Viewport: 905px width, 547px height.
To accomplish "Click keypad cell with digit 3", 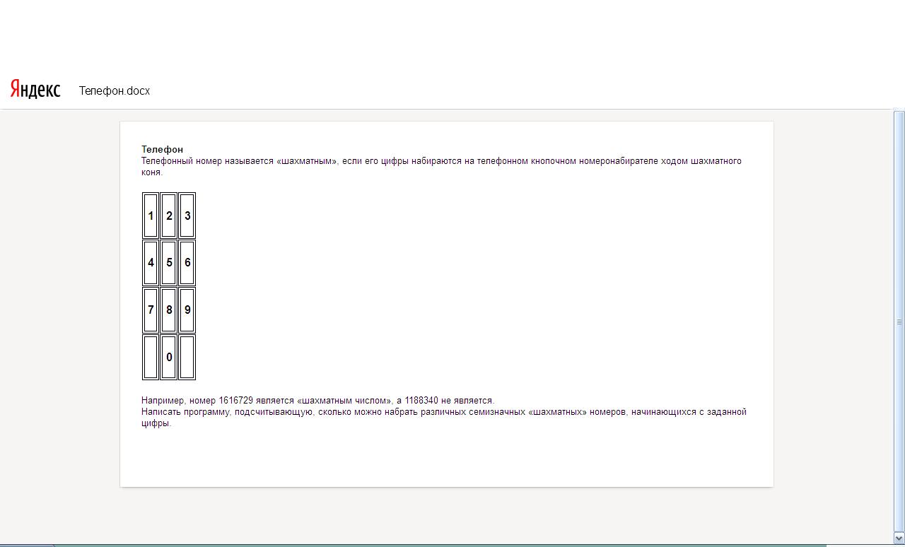I will pos(187,216).
